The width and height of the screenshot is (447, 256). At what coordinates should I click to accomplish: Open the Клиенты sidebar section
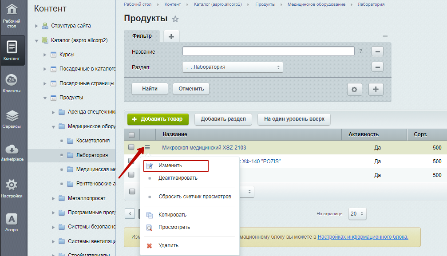coord(12,84)
